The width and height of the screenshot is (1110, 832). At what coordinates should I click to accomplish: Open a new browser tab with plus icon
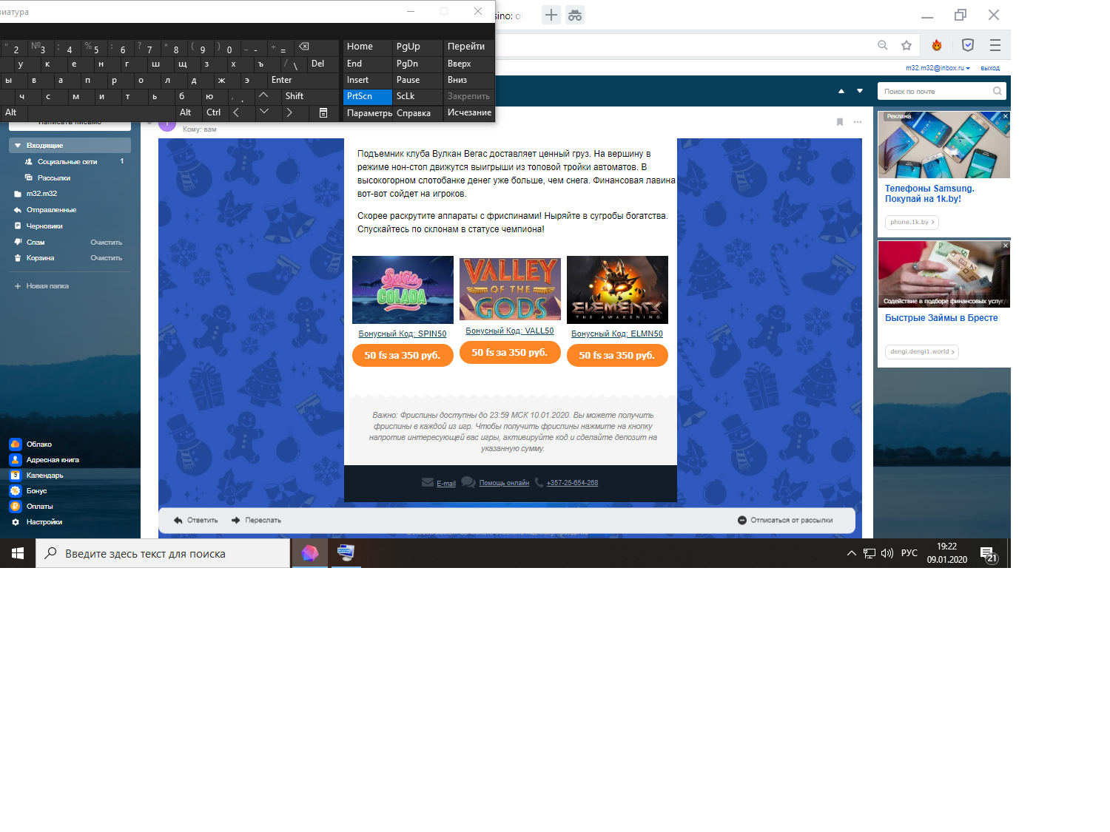551,15
